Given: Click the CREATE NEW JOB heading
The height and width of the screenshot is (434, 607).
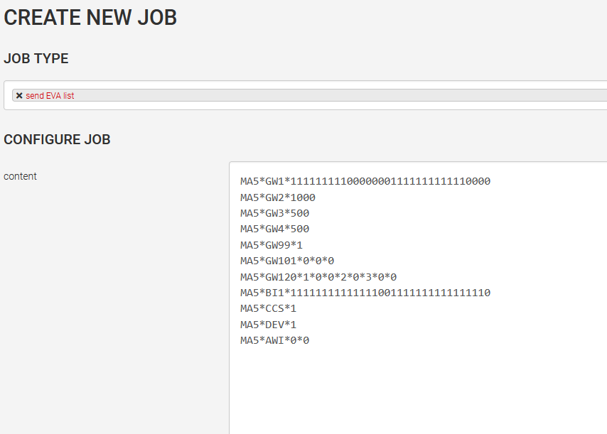Looking at the screenshot, I should click(x=90, y=18).
